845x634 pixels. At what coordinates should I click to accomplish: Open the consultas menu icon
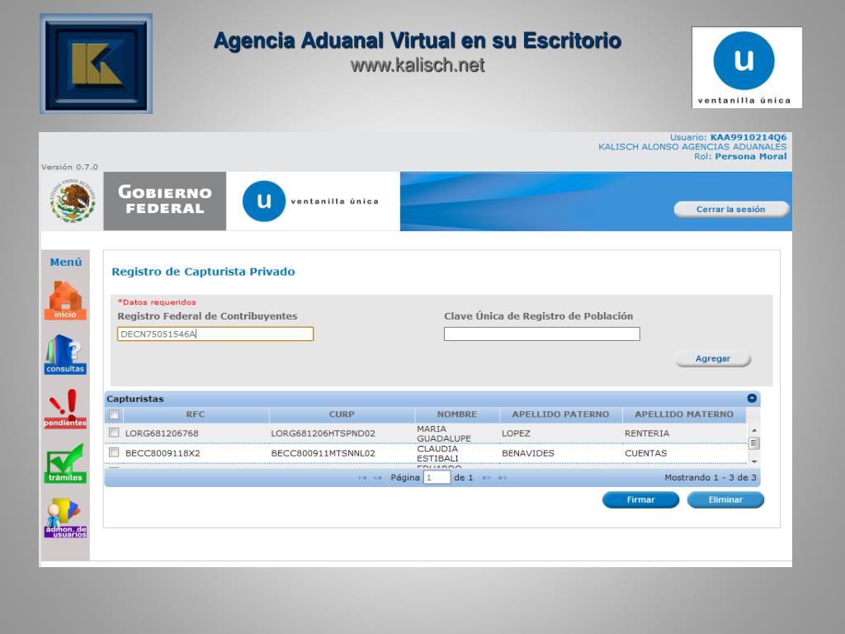(65, 354)
